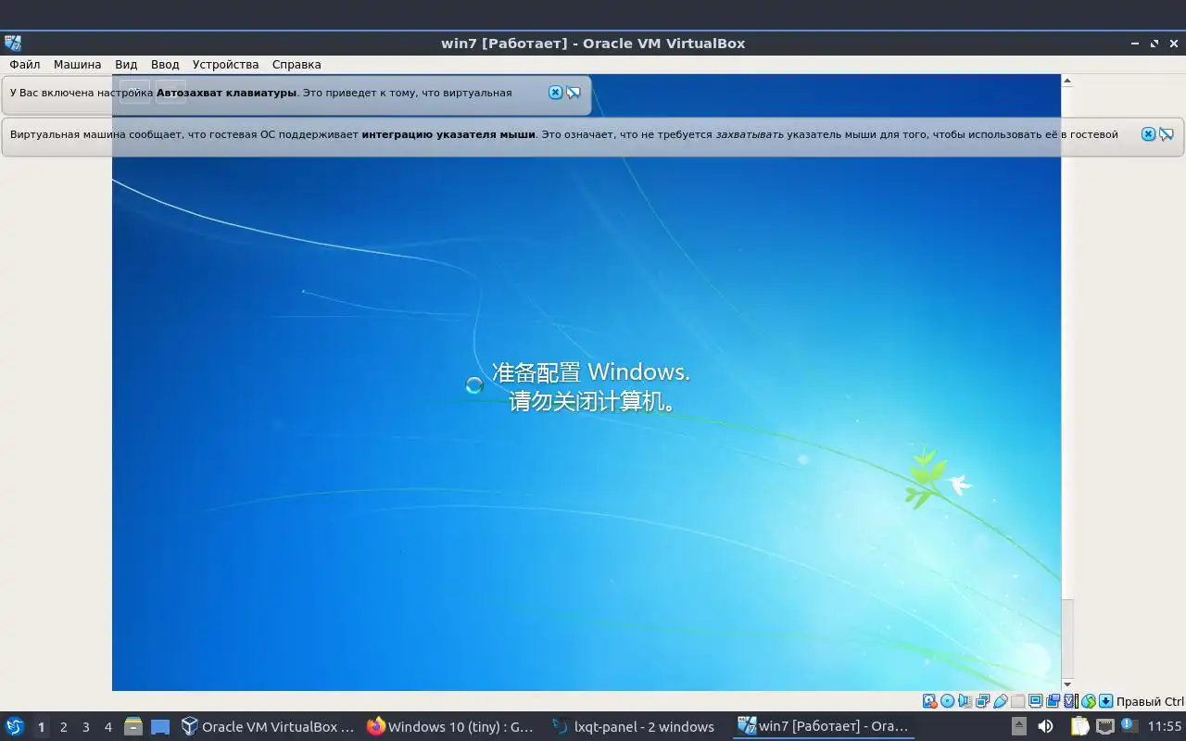Click the network adapters status icon
The image size is (1186, 741).
(x=982, y=701)
